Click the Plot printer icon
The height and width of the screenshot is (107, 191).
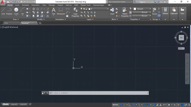[x=21, y=2]
